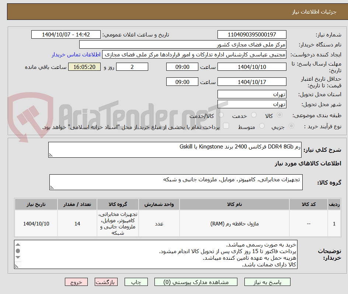Click resize handle of شرح کلی نیاز textarea

(51, 155)
